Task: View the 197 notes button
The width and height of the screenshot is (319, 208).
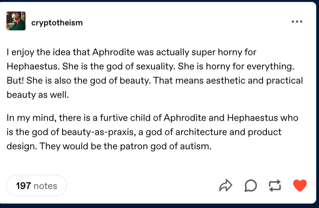Action: point(37,186)
